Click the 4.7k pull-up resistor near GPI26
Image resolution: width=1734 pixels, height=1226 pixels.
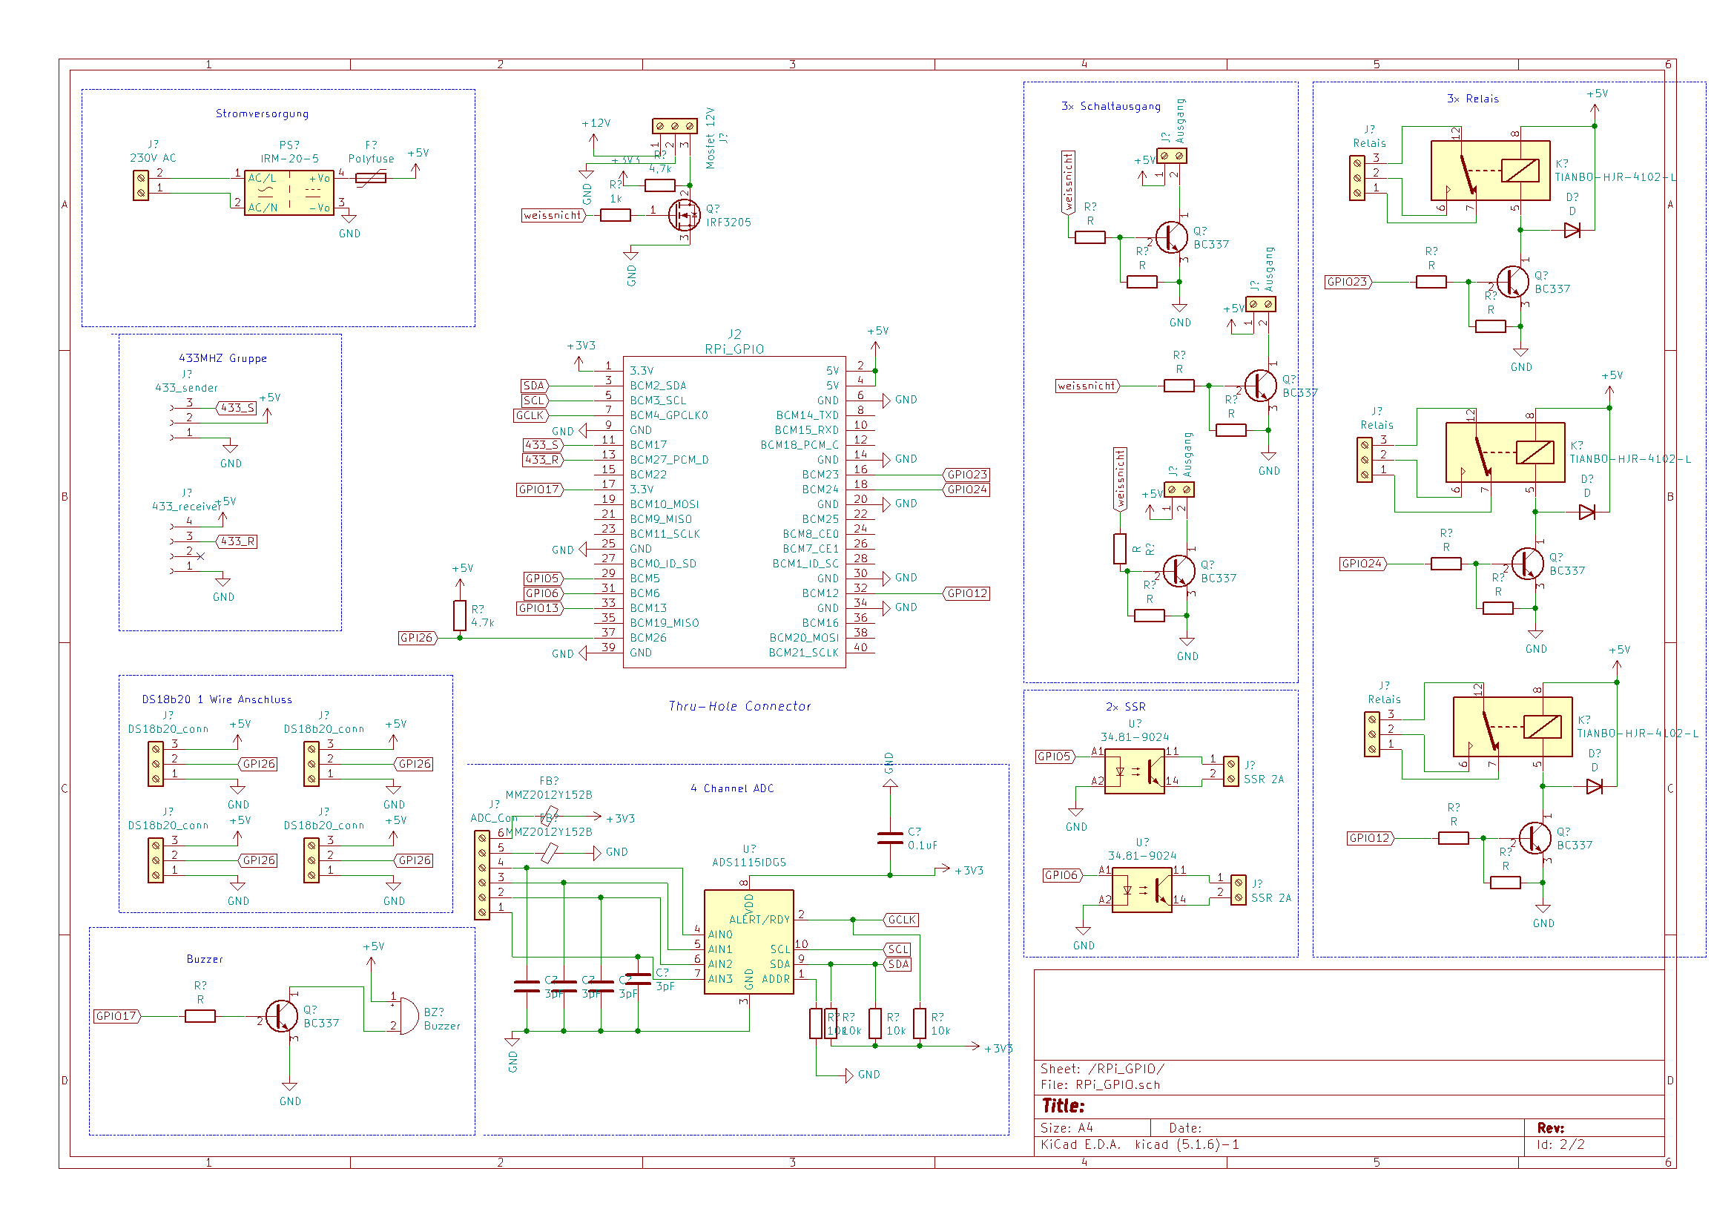(460, 616)
